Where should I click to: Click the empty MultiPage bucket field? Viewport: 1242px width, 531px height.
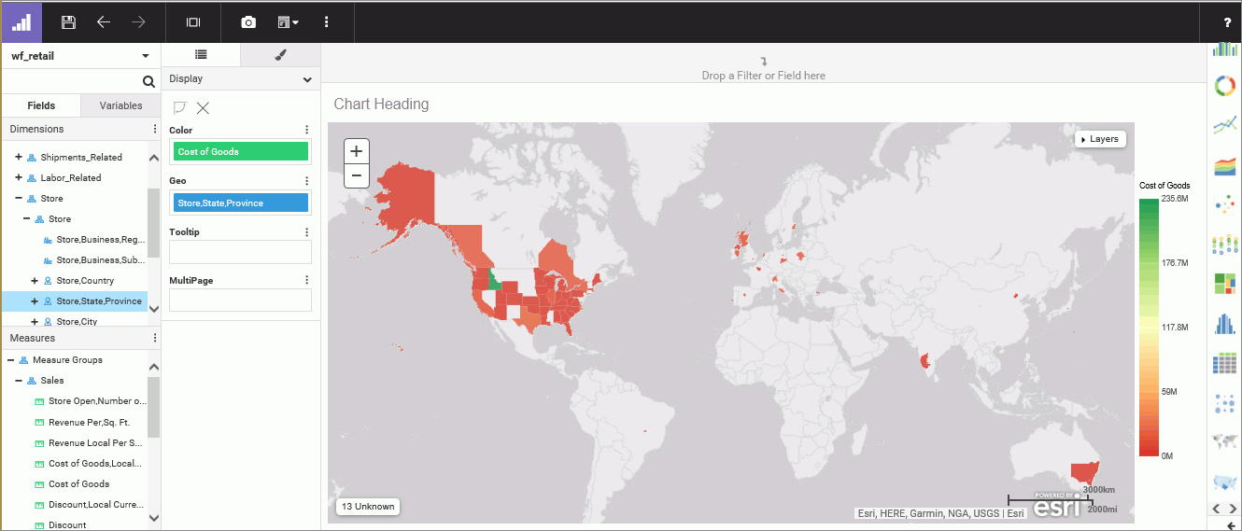240,300
